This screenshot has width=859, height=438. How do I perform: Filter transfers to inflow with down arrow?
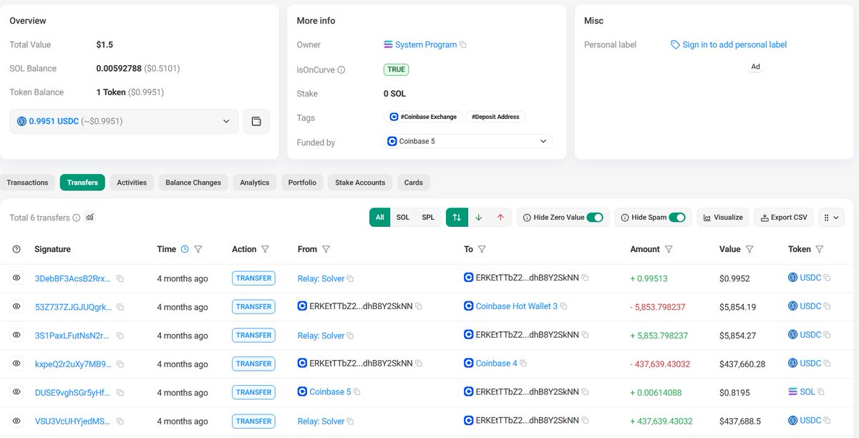479,218
